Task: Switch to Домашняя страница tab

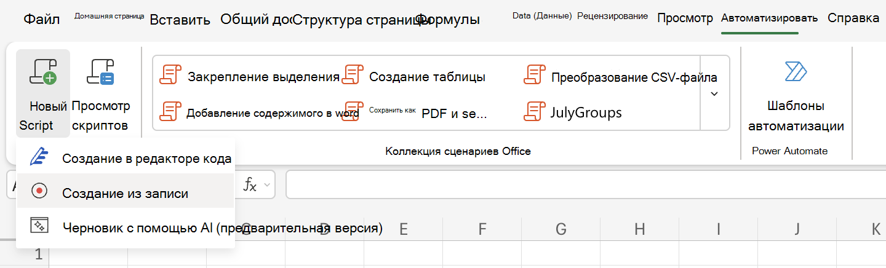Action: 110,16
